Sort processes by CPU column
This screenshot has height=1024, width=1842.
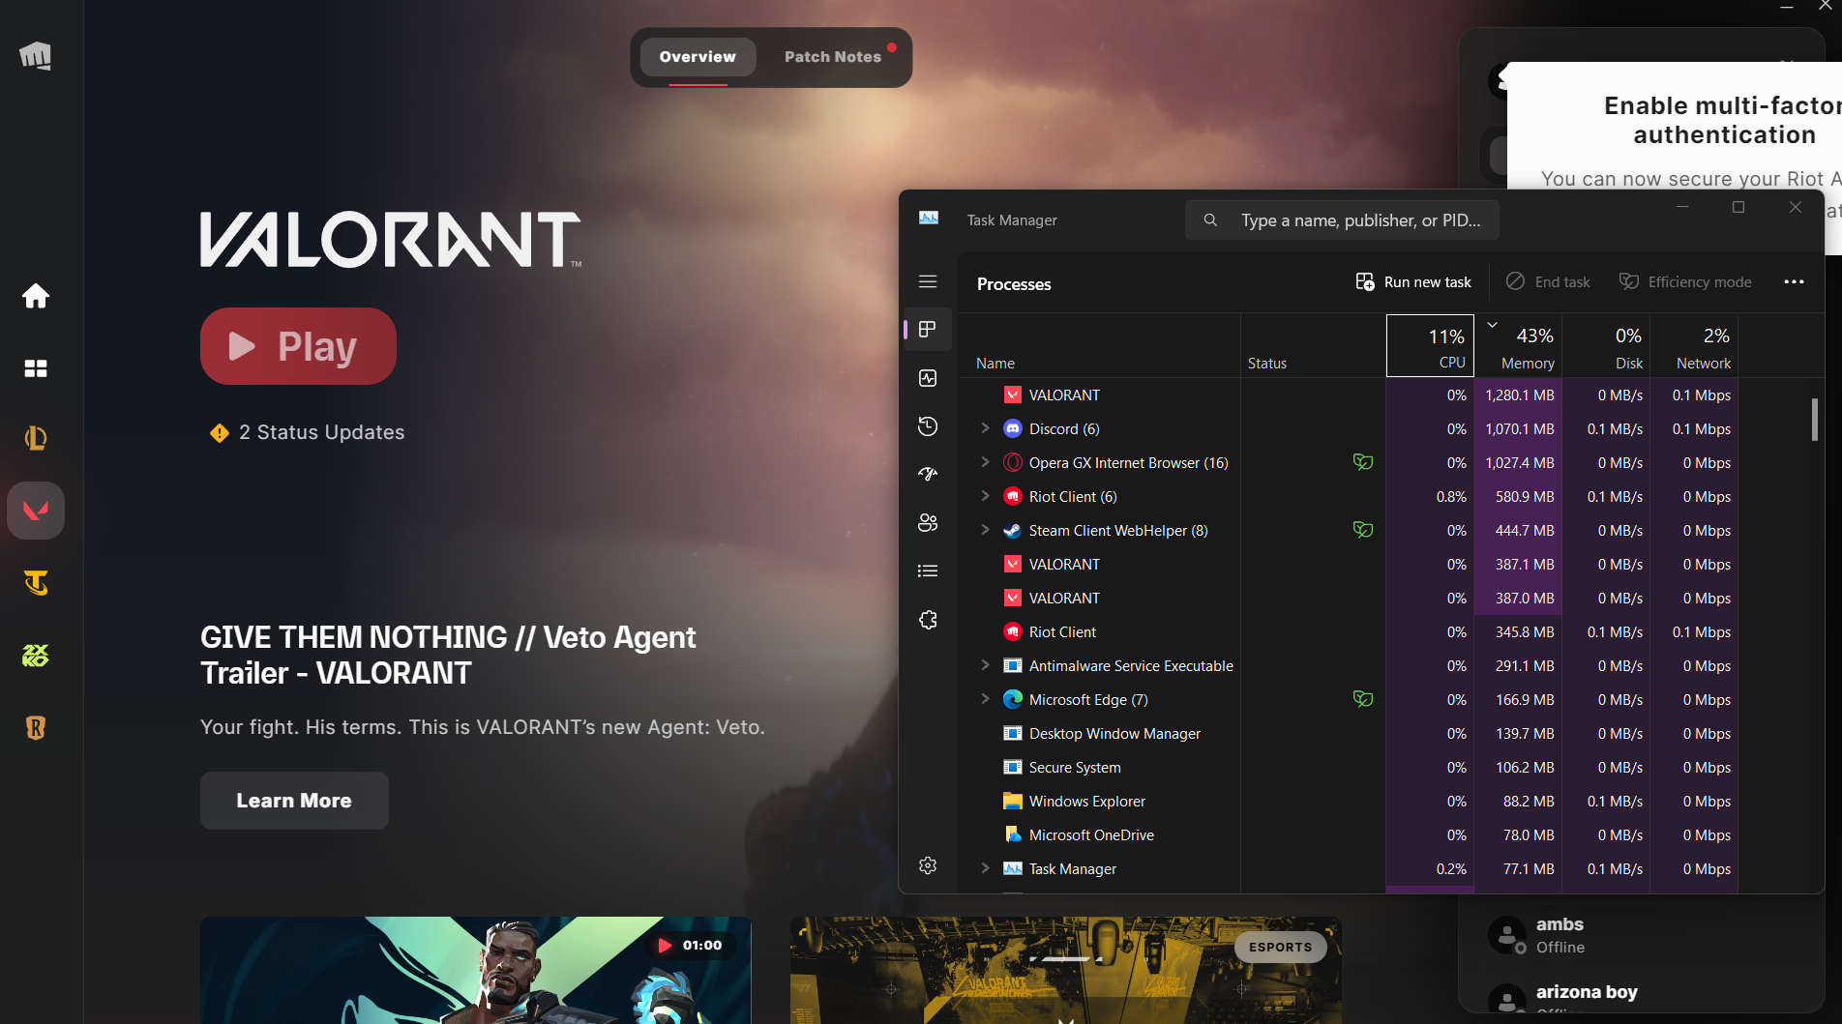(1430, 345)
